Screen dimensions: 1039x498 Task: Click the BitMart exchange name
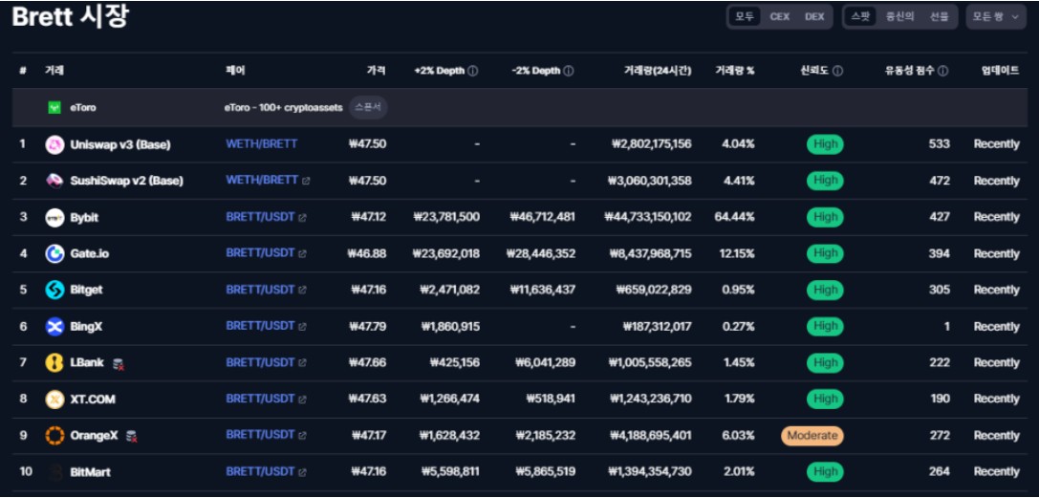[x=90, y=472]
